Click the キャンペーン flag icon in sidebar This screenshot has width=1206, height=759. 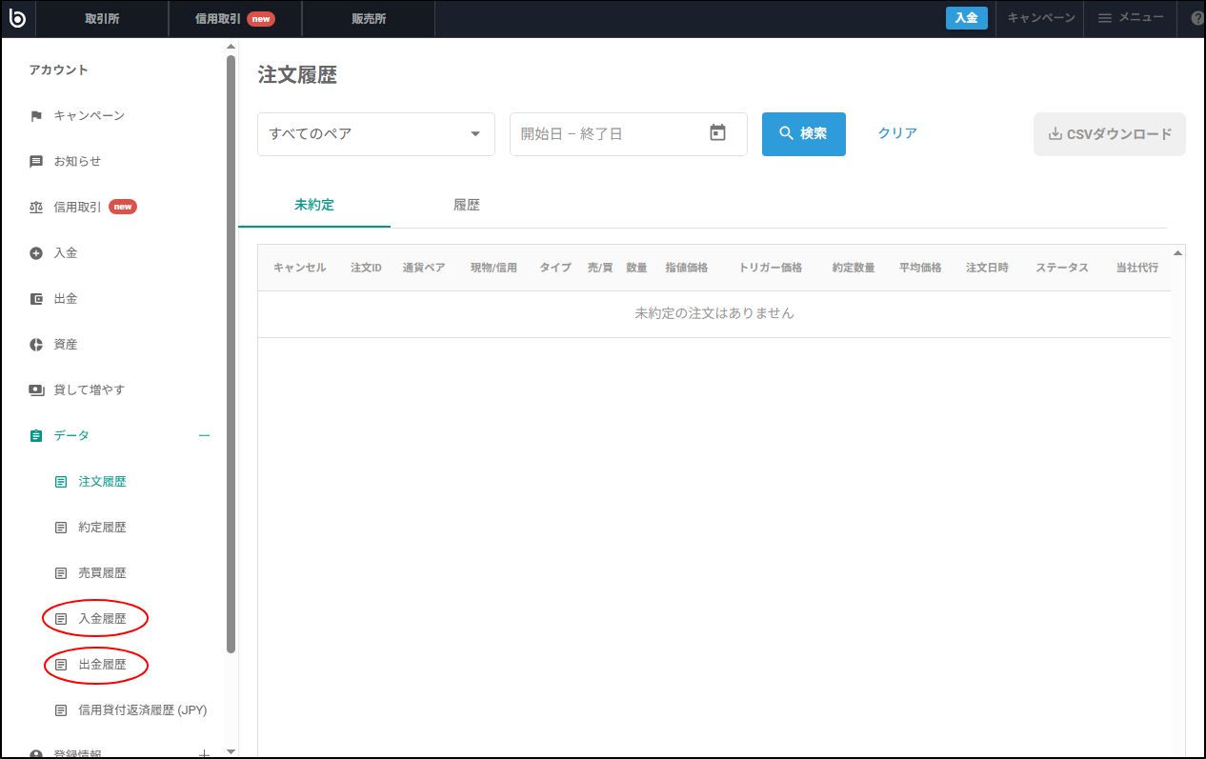[x=34, y=115]
